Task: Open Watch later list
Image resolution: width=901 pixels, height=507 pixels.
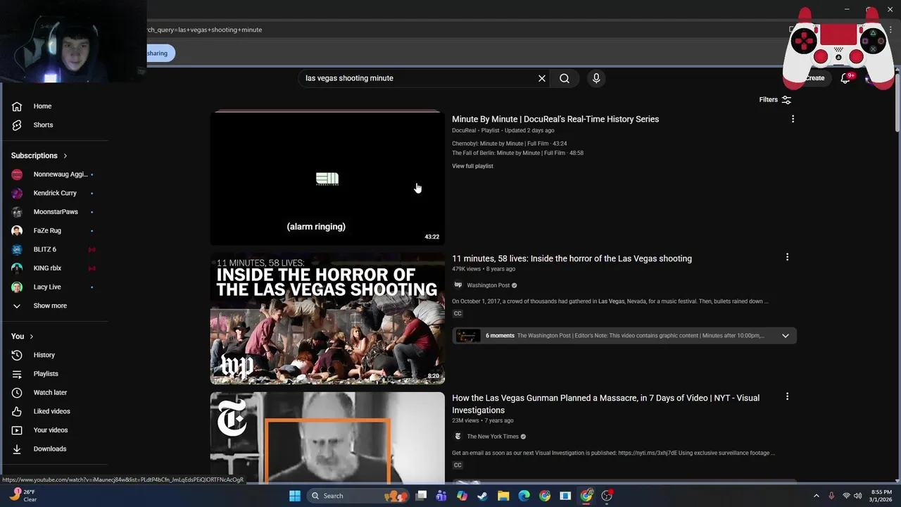Action: pos(50,392)
